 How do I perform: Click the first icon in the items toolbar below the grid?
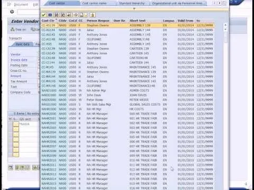pyautogui.click(x=11, y=167)
